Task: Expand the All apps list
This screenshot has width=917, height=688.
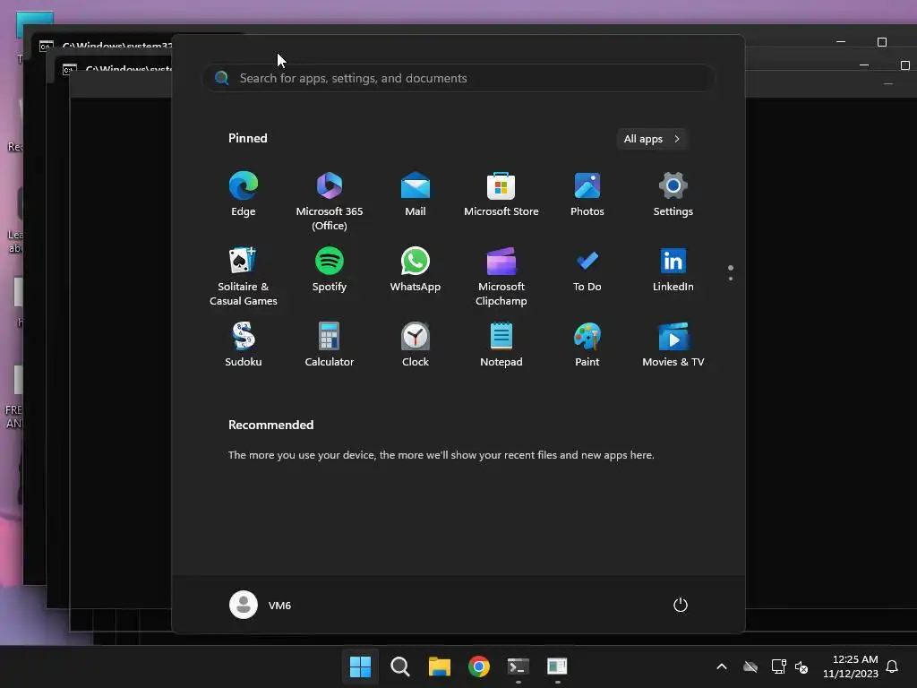Action: tap(652, 139)
